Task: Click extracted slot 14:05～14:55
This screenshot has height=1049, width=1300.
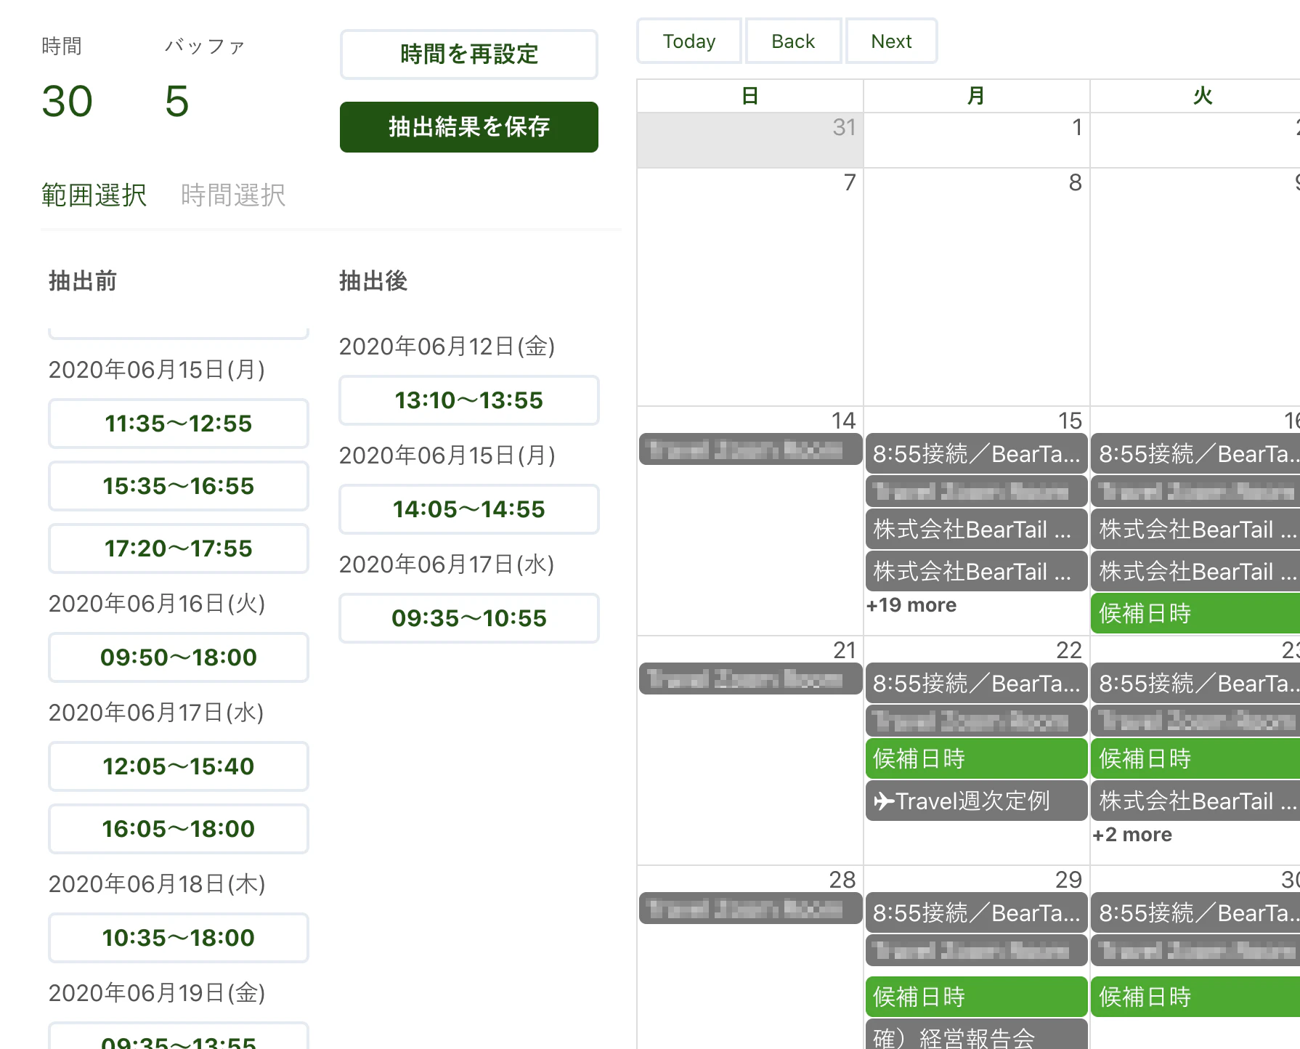Action: [468, 509]
